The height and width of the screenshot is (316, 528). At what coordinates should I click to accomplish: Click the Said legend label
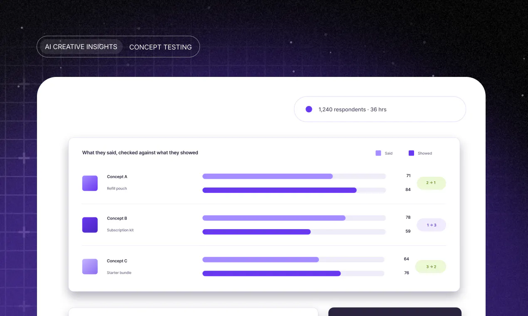[389, 153]
